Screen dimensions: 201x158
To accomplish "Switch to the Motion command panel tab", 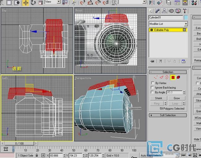I will [x=171, y=11].
